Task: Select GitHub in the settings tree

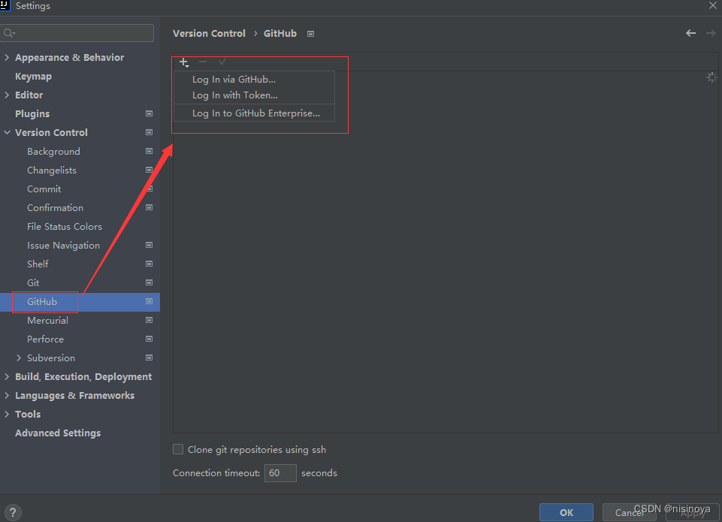Action: [x=42, y=301]
